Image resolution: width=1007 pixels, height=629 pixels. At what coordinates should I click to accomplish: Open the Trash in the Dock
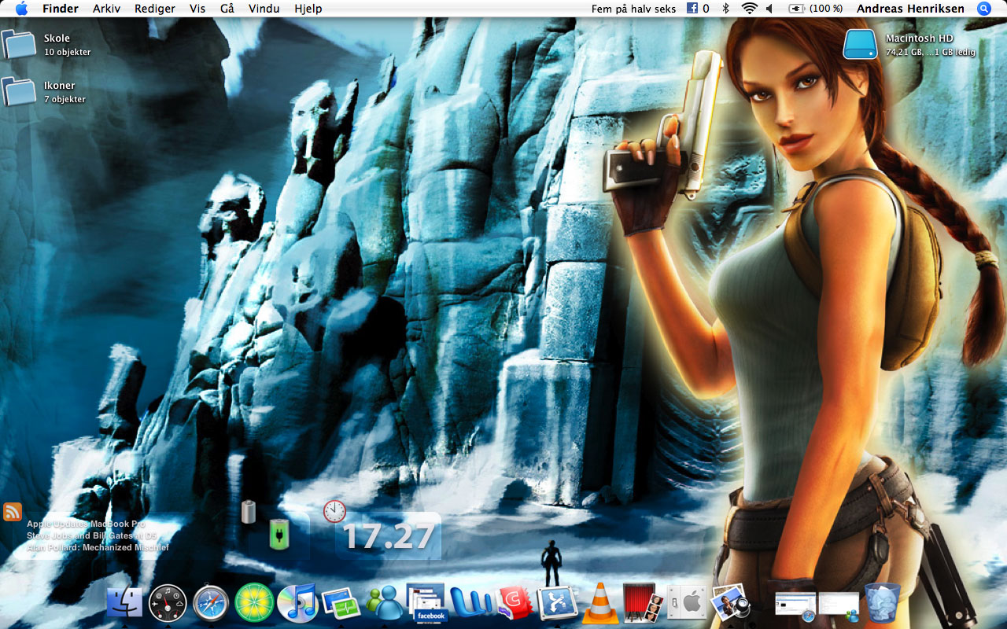click(881, 603)
